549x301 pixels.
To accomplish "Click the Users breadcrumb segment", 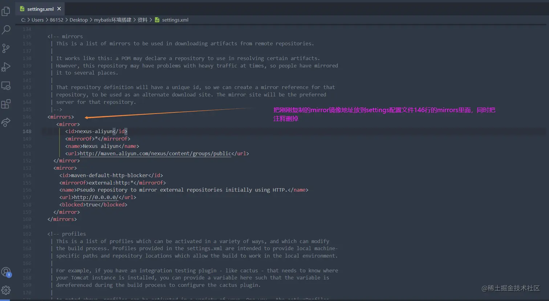I will tap(37, 20).
